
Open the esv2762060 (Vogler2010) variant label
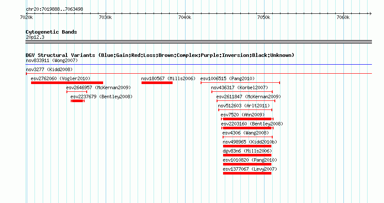pos(60,78)
